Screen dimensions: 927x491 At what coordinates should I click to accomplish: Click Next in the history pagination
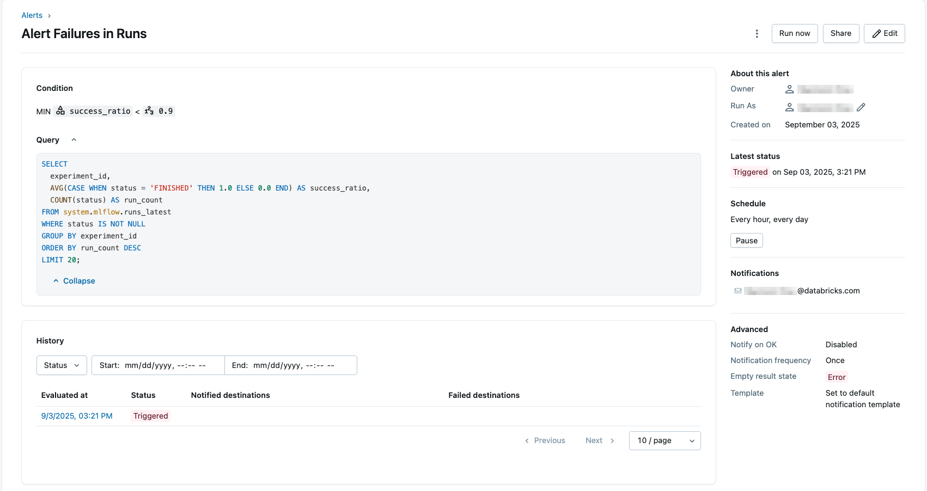coord(594,440)
